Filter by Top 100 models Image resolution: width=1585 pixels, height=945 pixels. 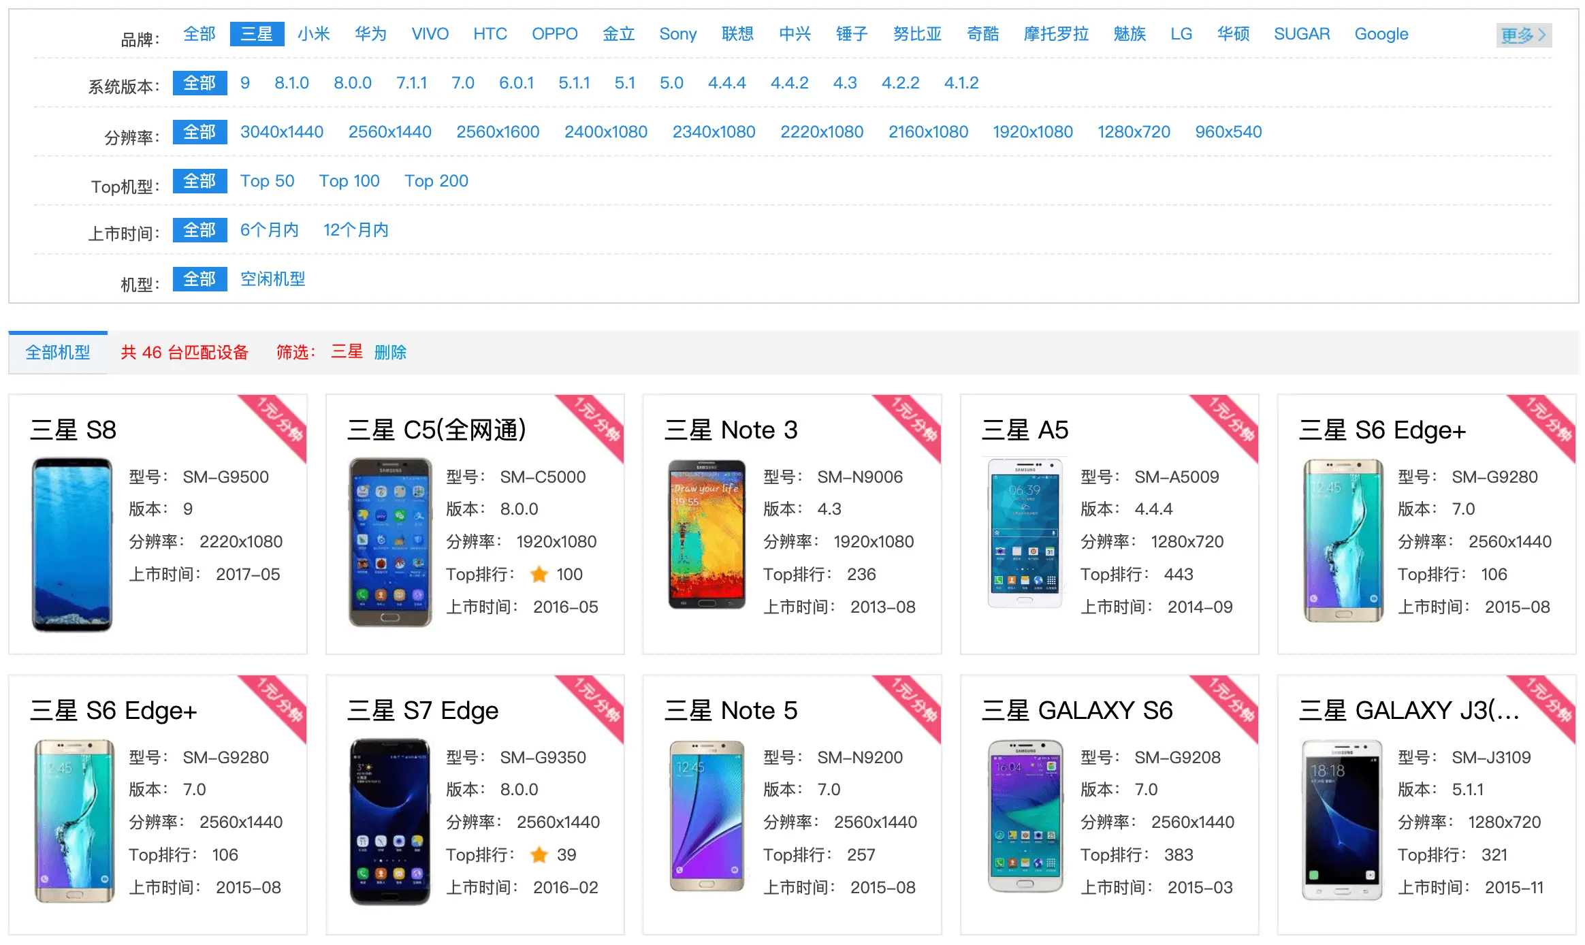[x=349, y=181]
